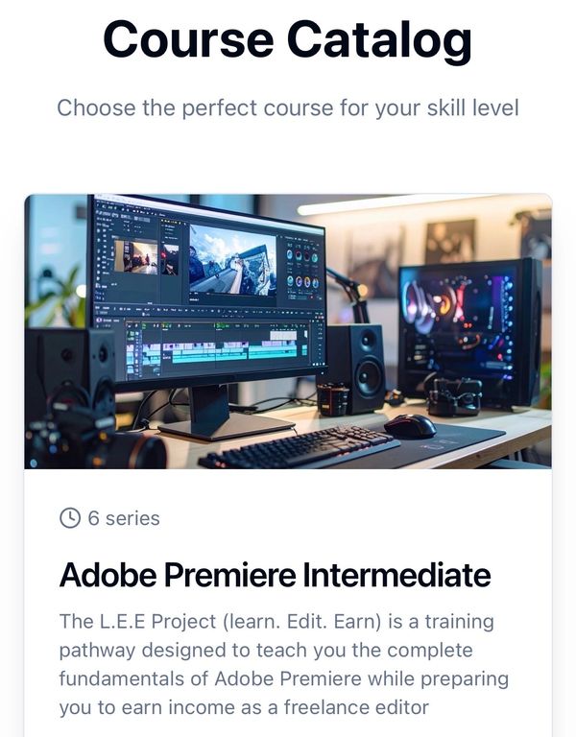
Task: Click the desktop speaker right of the monitor
Action: [x=356, y=368]
